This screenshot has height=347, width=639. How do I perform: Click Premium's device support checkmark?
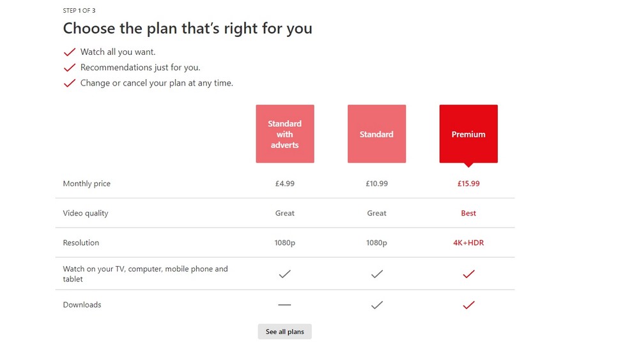[468, 274]
